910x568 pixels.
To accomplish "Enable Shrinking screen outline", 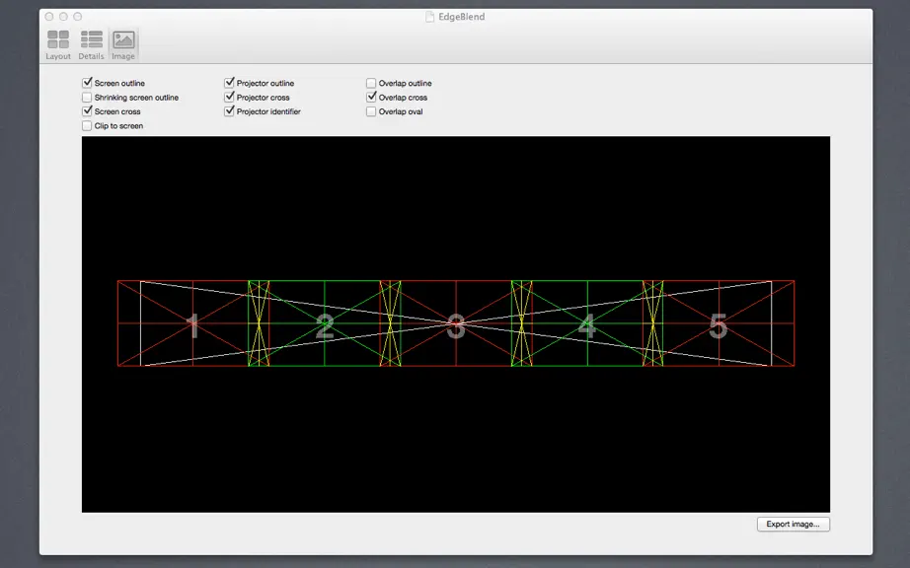I will click(87, 98).
